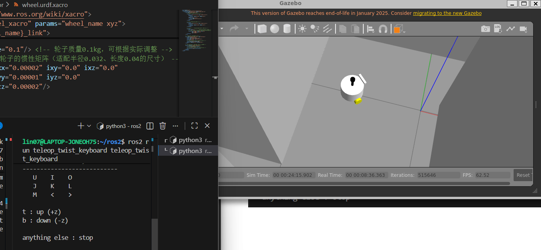The width and height of the screenshot is (541, 250).
Task: Click the Paste icon in Gazebo toolbar
Action: tap(355, 29)
